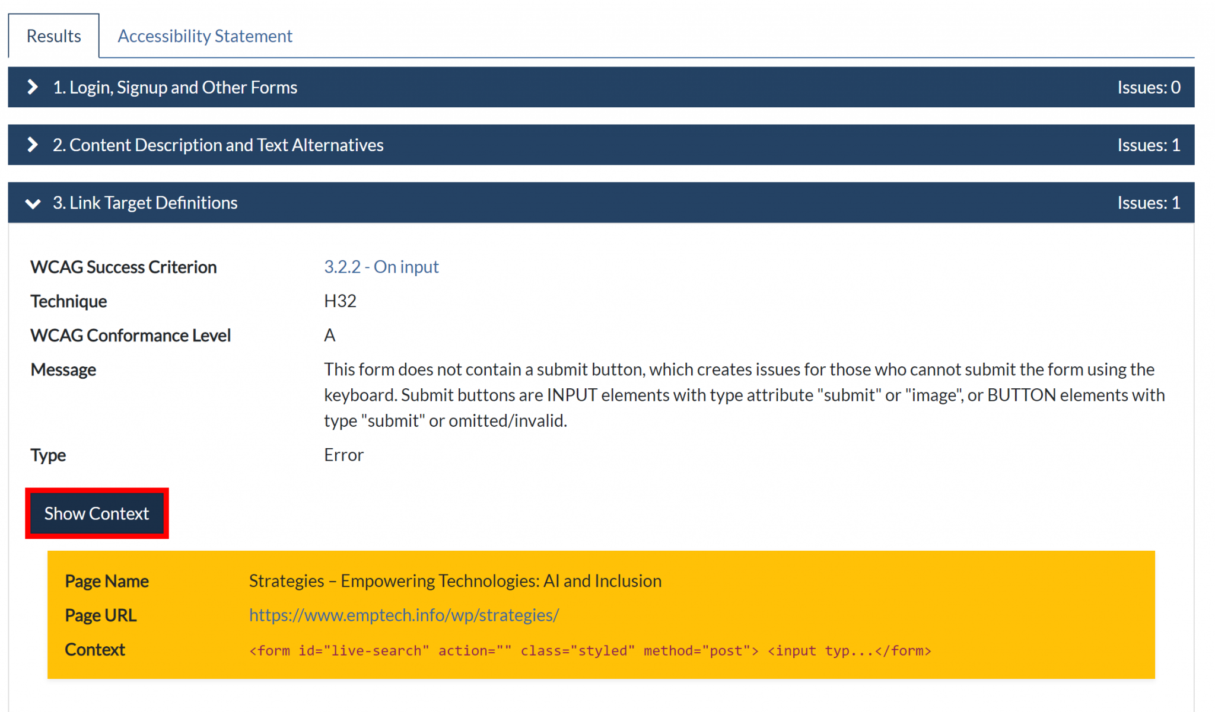The image size is (1215, 712).
Task: Open the 3.2.2 - On input link
Action: 381,267
